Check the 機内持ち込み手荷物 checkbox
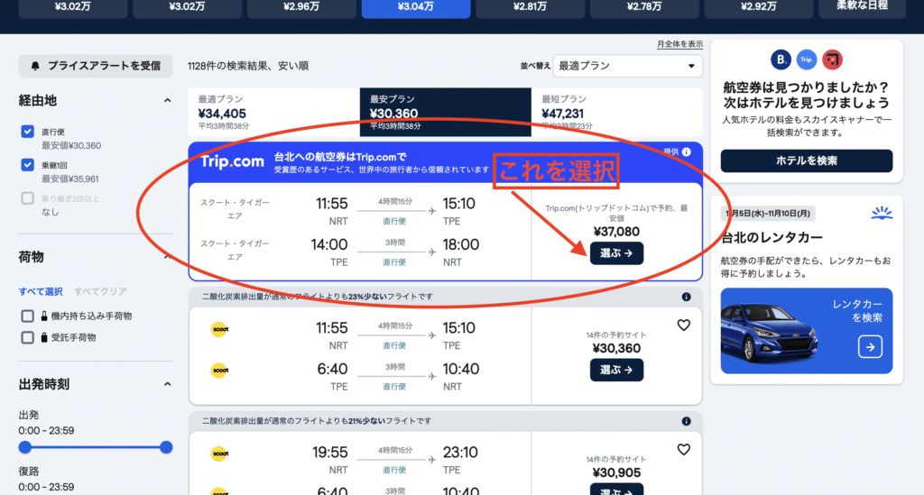 27,316
